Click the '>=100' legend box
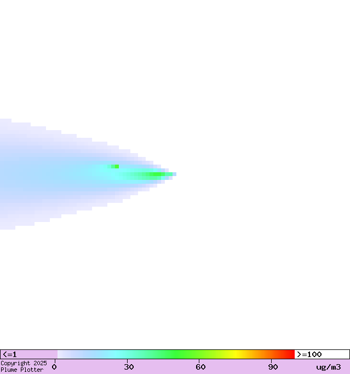This screenshot has width=350, height=374. (x=322, y=354)
